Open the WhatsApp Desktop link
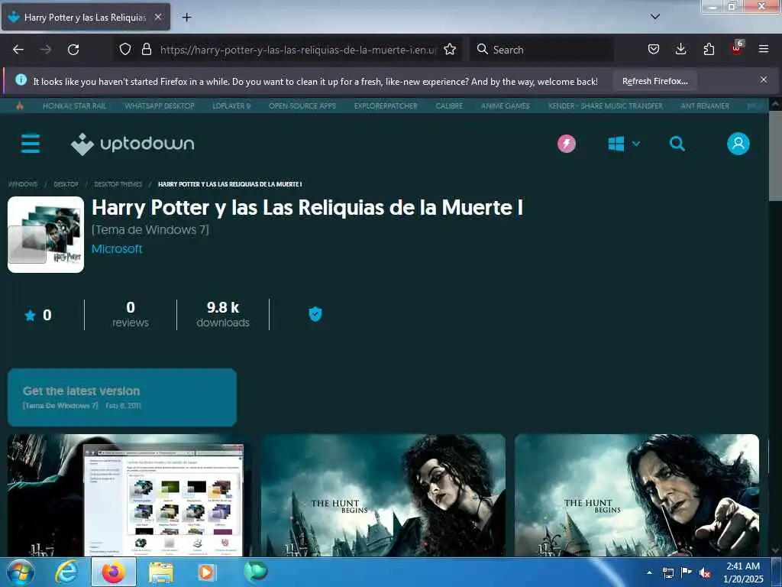 coord(160,105)
